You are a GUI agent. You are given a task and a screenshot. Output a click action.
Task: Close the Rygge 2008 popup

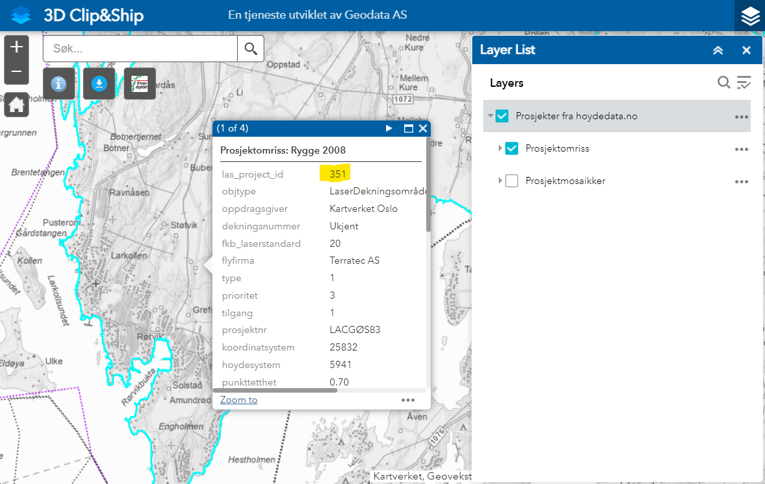[423, 128]
